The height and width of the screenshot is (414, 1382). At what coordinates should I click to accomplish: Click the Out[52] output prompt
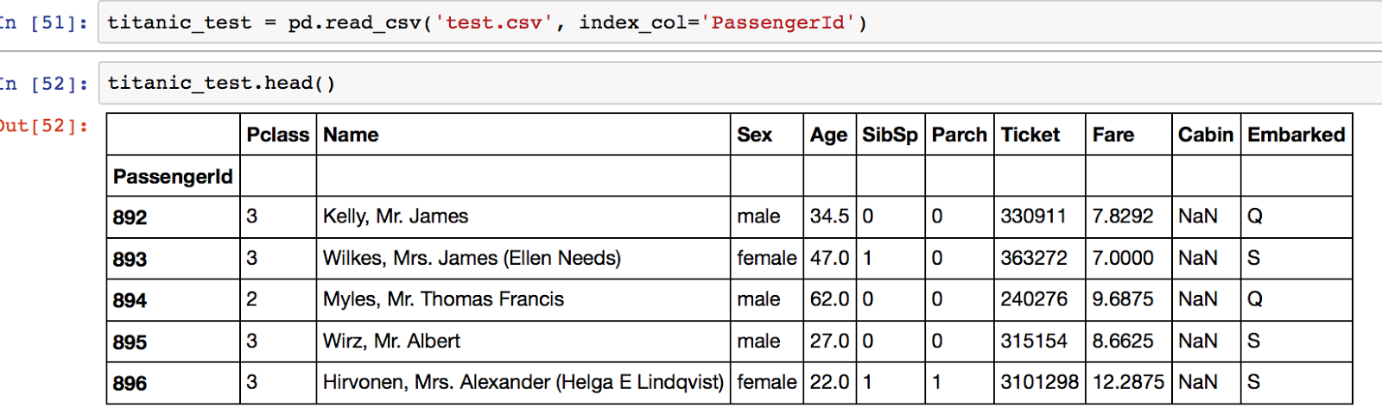[x=43, y=126]
